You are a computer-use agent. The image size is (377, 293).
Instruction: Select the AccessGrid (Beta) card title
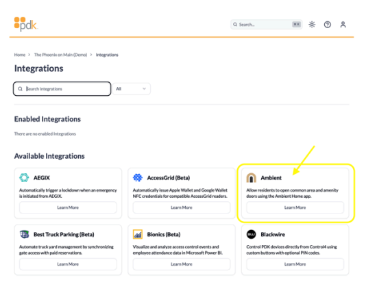[x=169, y=178]
